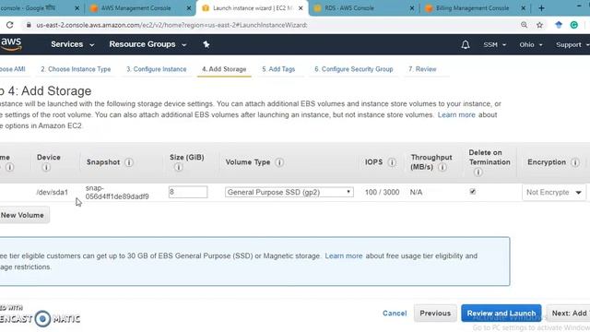Viewport: 590px width, 332px height.
Task: Expand the Resource Groups menu
Action: [147, 44]
